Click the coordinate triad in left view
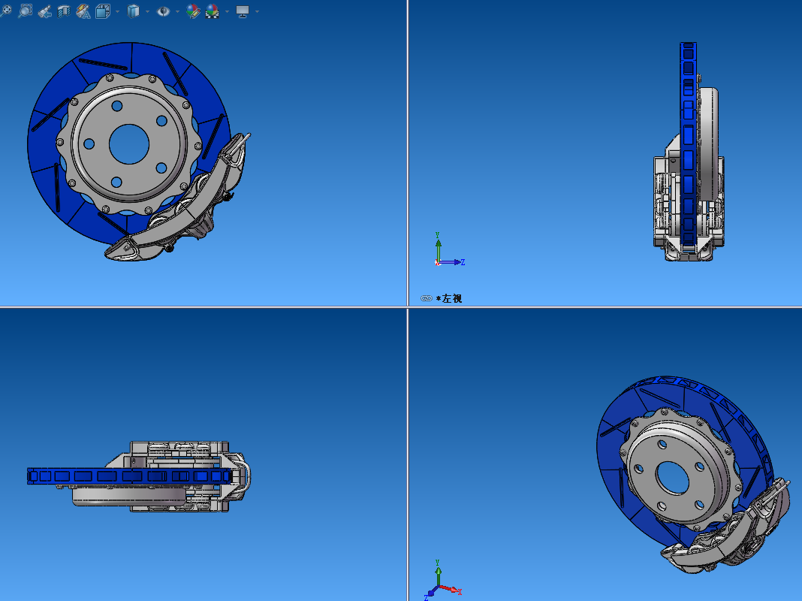The width and height of the screenshot is (802, 601). tap(450, 249)
